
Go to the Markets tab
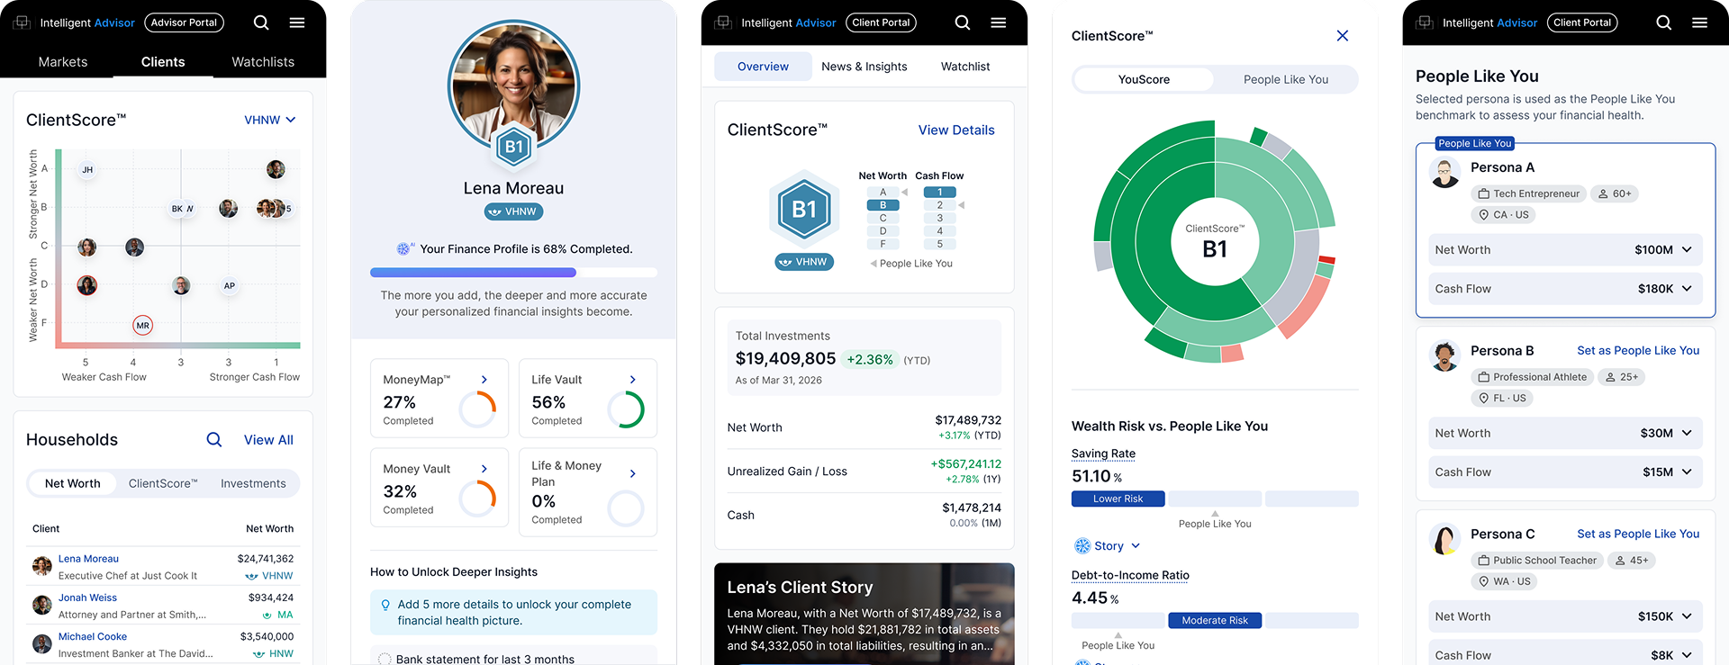[63, 62]
